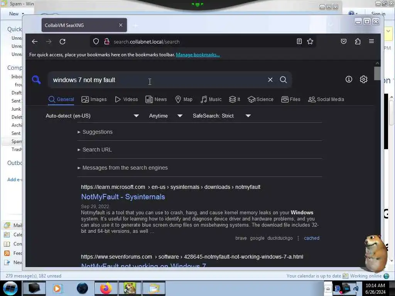This screenshot has height=296, width=395.
Task: Open the dark globe taskbar icon
Action: click(x=82, y=288)
